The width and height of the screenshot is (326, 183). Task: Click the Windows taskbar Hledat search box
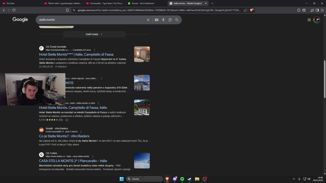click(x=144, y=179)
